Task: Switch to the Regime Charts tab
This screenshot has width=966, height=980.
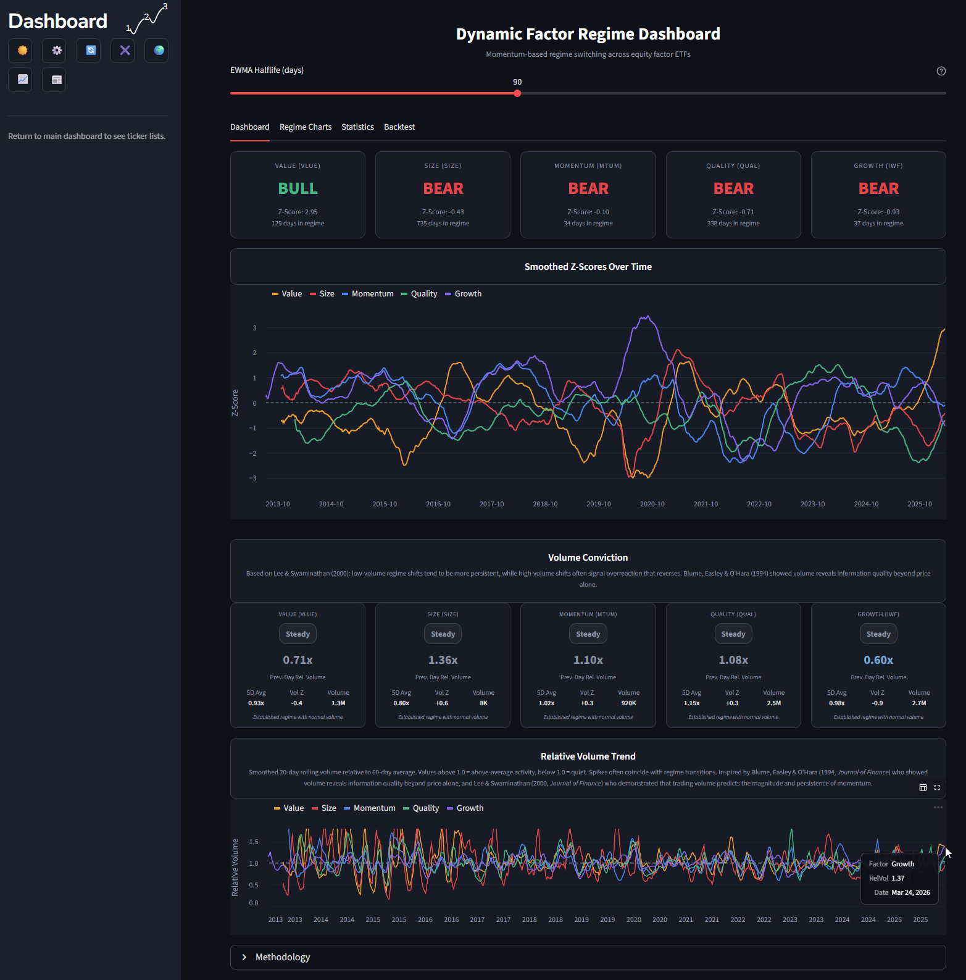Action: (306, 127)
